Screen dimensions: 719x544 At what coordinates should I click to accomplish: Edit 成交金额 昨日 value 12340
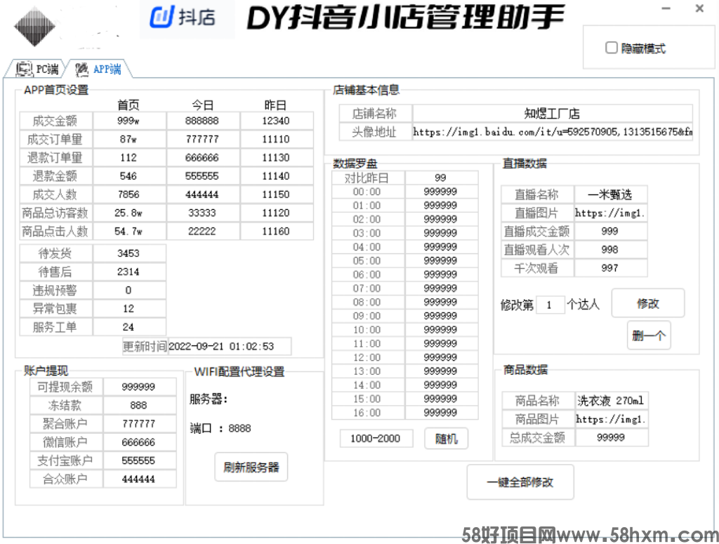point(277,121)
